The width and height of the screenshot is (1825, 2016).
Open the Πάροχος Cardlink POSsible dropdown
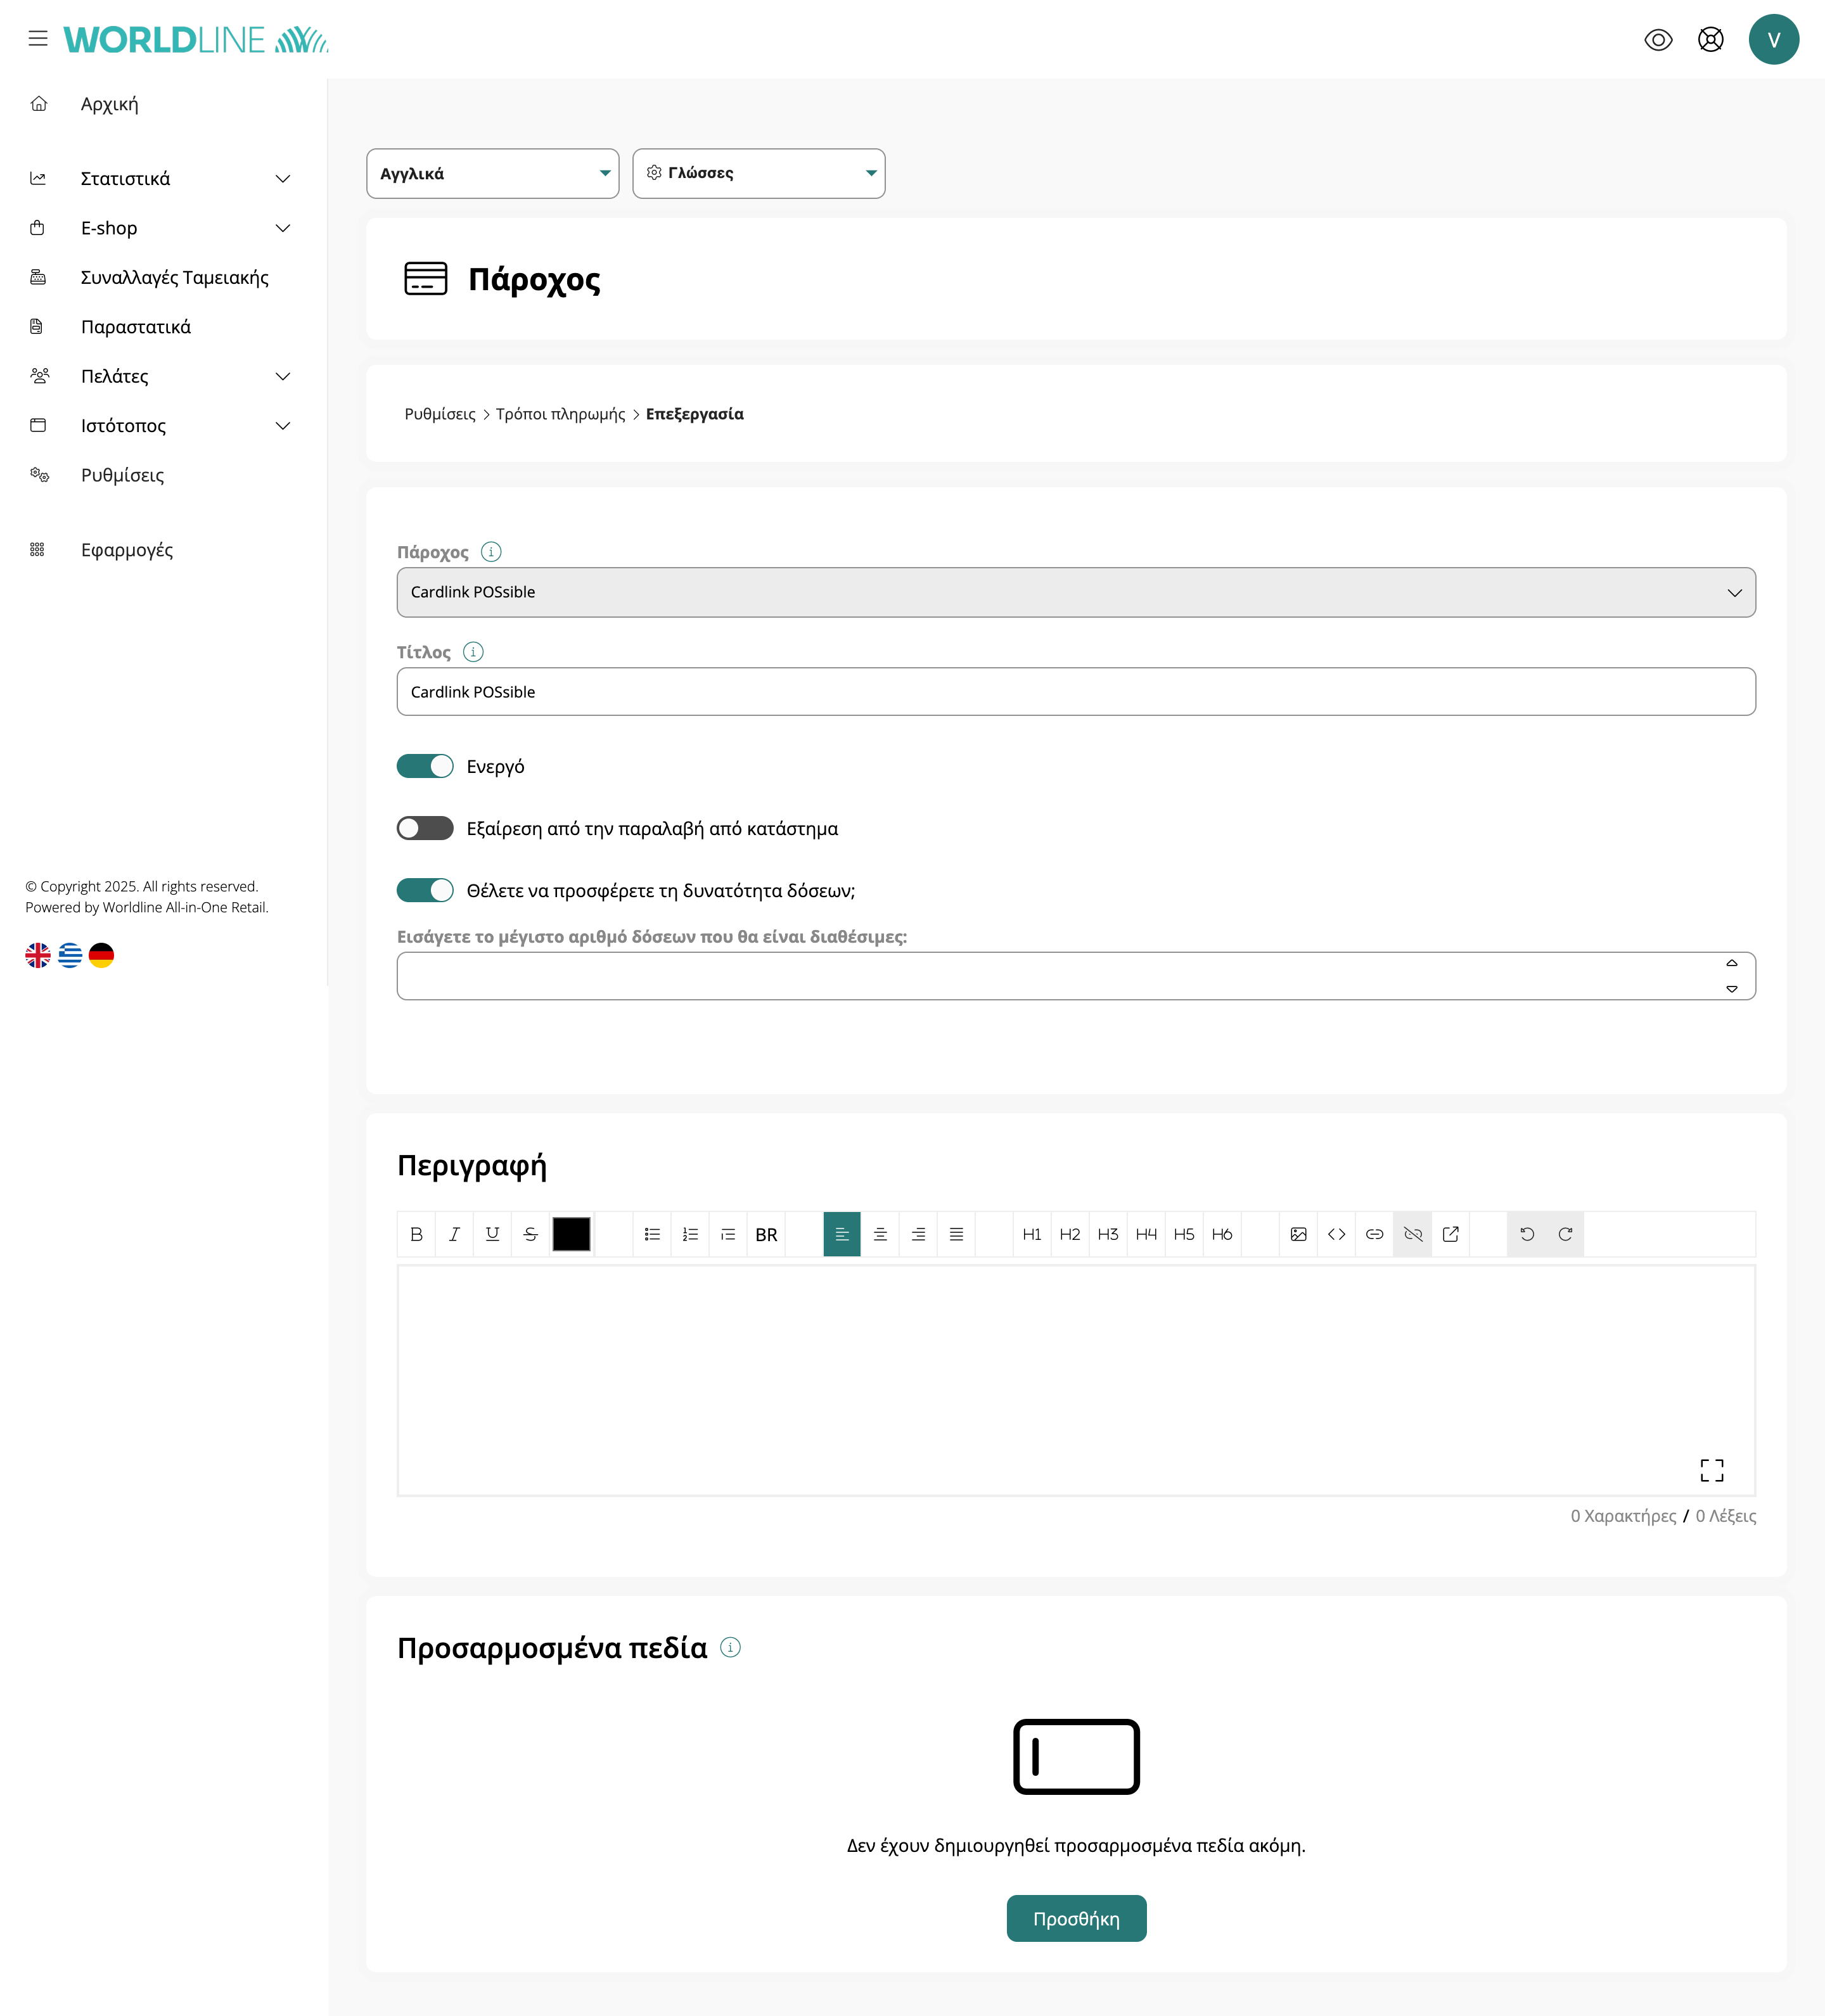pos(1075,592)
